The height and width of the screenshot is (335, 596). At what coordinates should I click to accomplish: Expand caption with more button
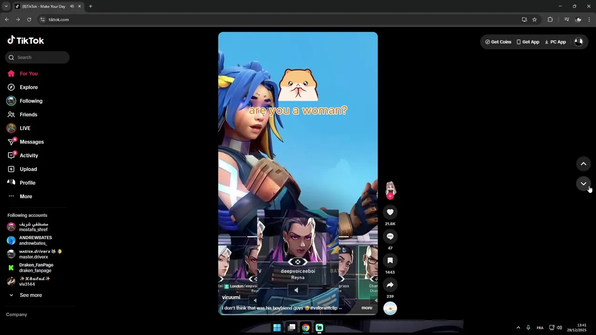coord(367,308)
